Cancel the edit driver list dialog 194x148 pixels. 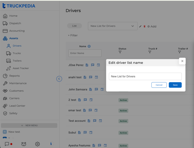click(x=159, y=85)
